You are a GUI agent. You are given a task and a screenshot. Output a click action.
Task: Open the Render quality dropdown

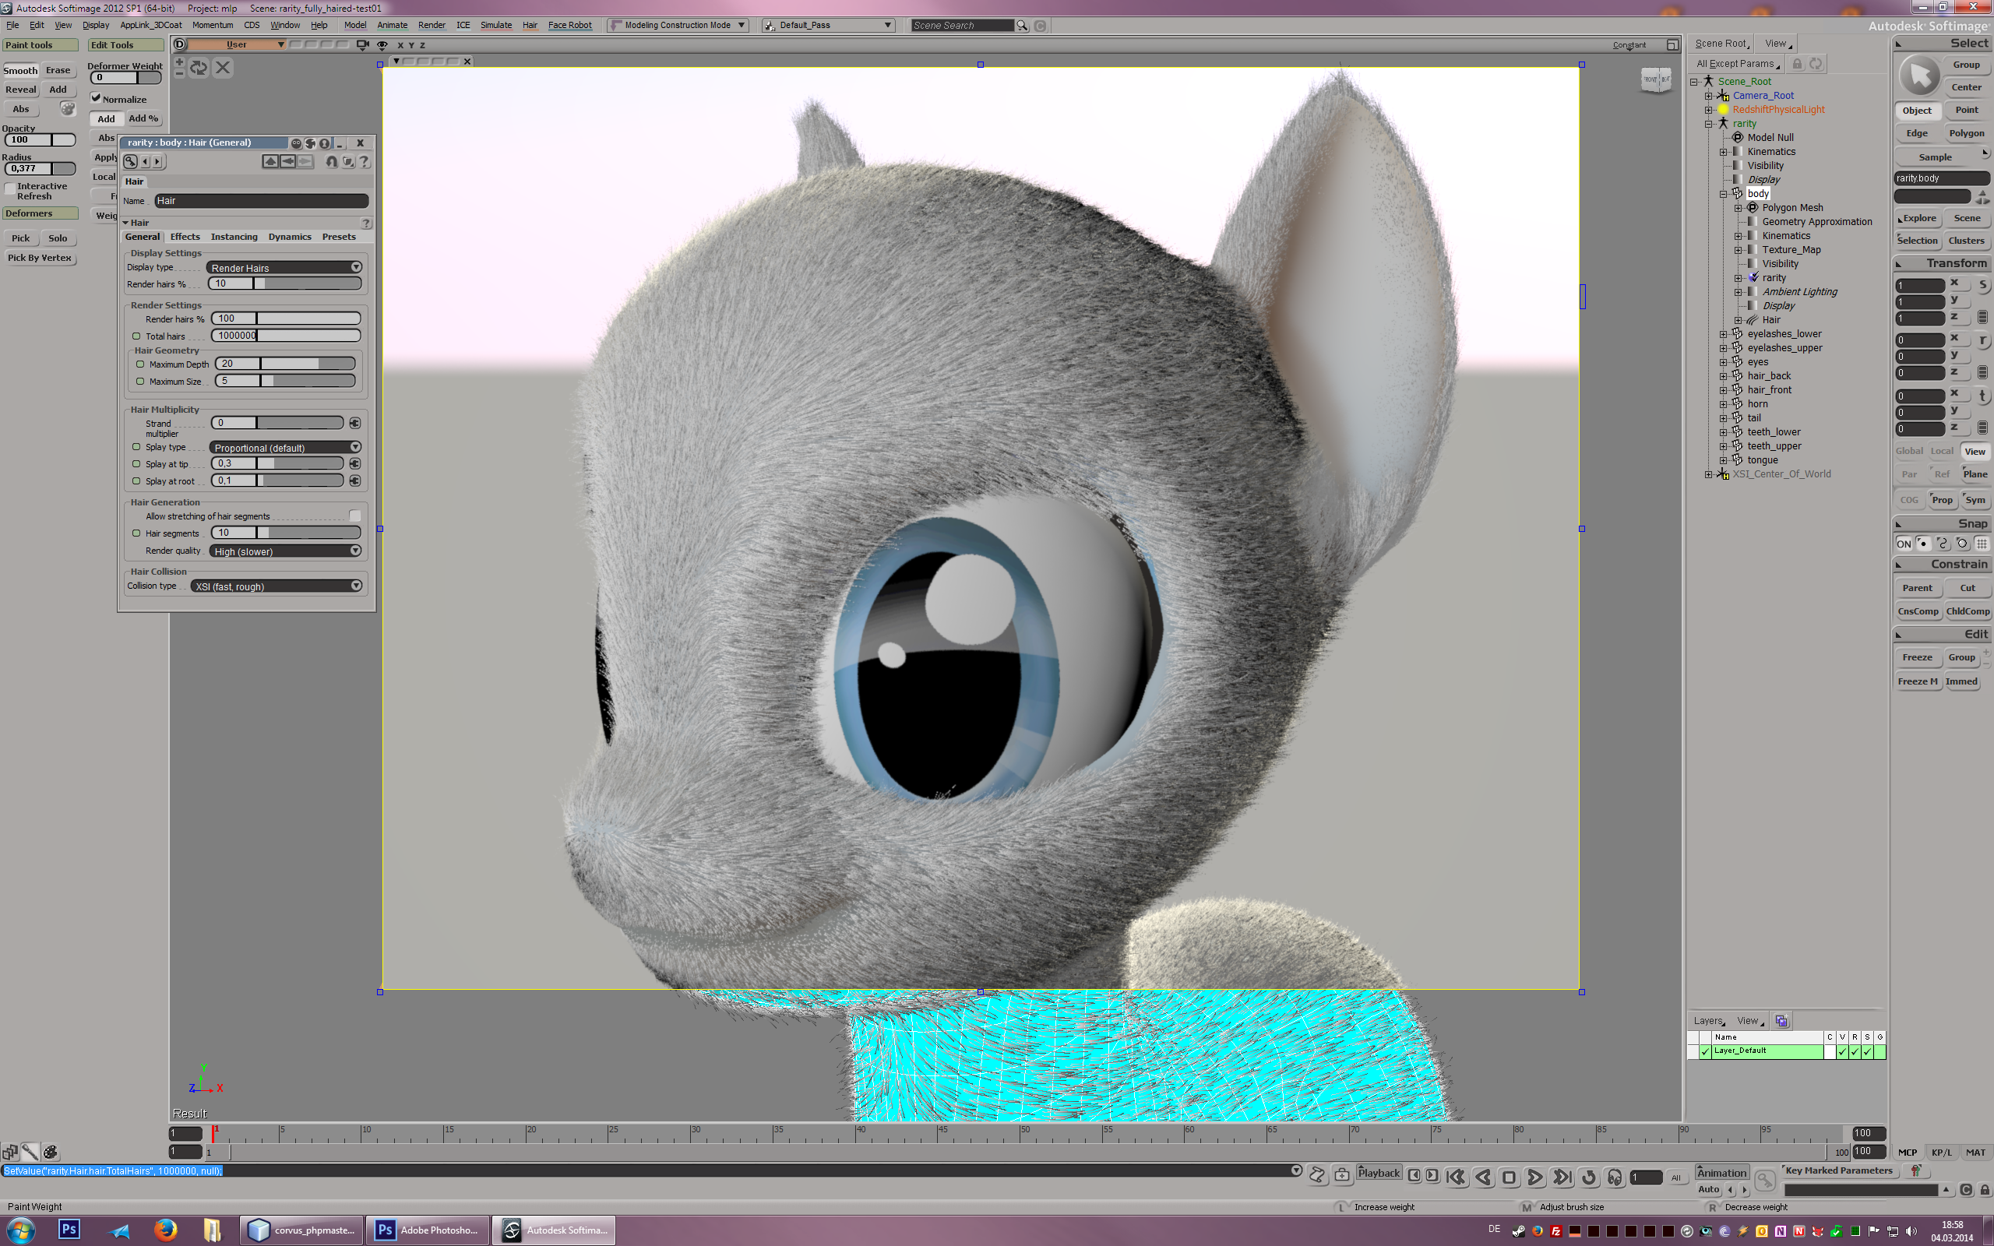pyautogui.click(x=285, y=551)
